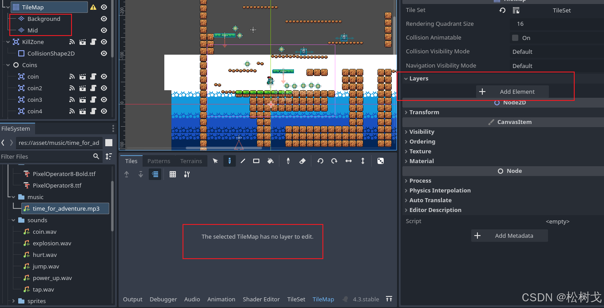Activate the Eraser tool
The image size is (604, 308).
click(x=302, y=161)
